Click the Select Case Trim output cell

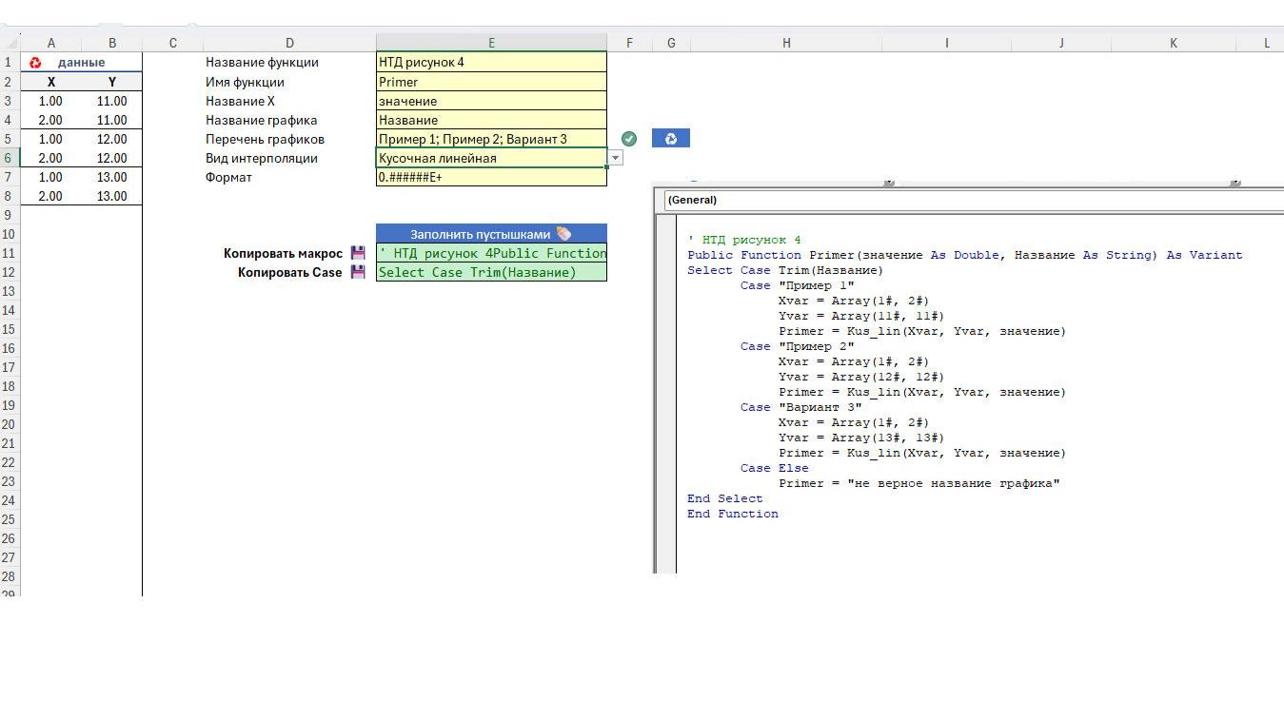[x=491, y=272]
